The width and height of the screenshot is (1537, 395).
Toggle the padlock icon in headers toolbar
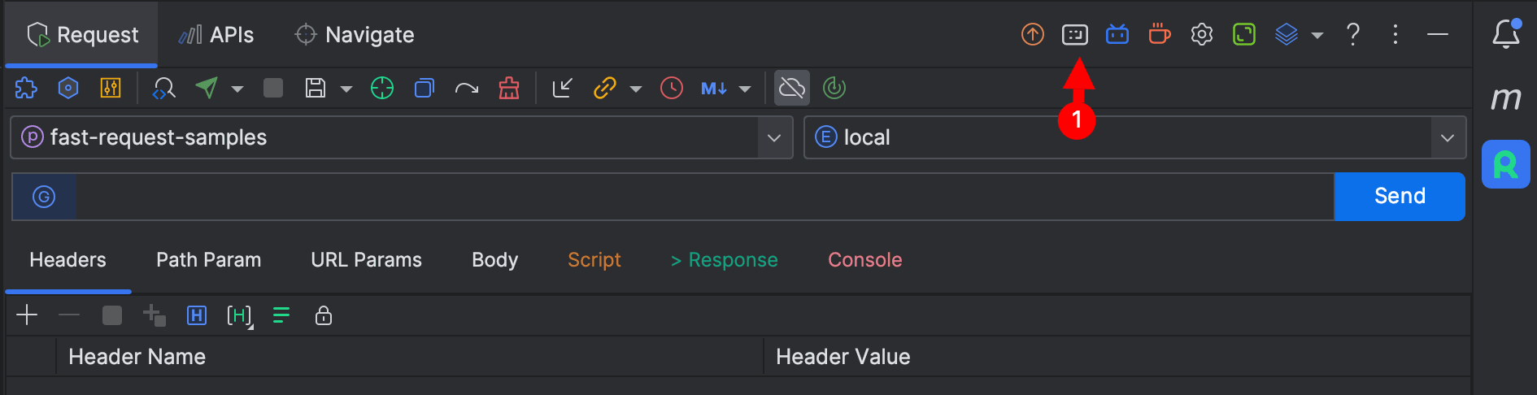[x=323, y=315]
